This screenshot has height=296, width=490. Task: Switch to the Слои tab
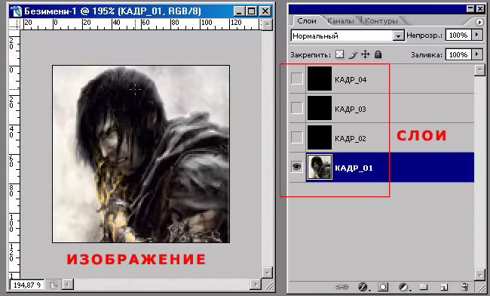[307, 21]
